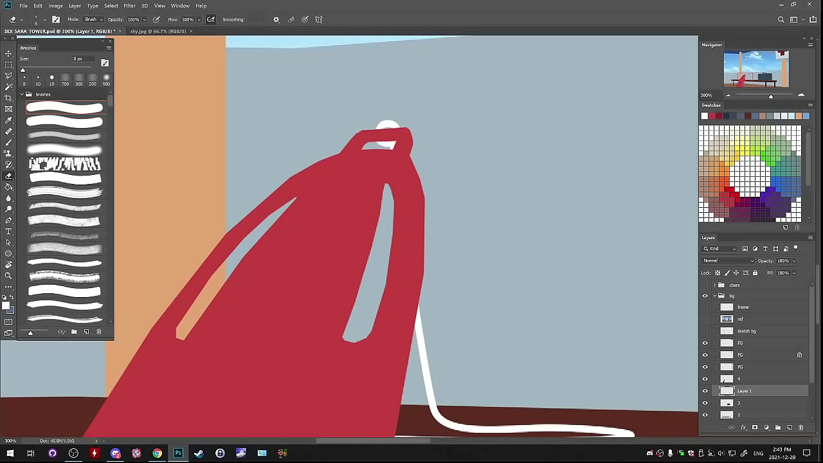Select the Paint Bucket tool
Screen dimensions: 823x463
coord(8,187)
